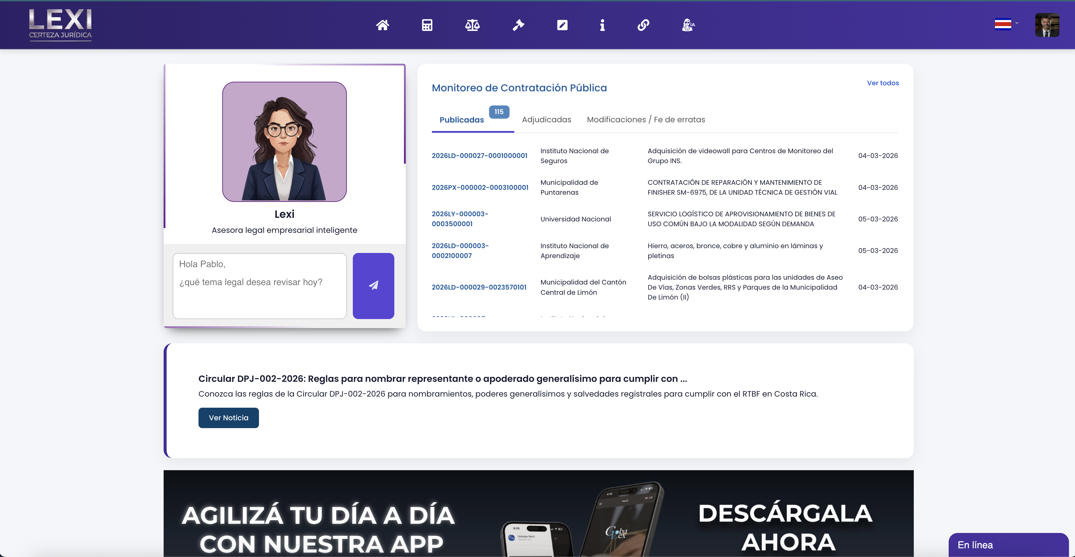
Task: Click the chain link icon
Action: 643,26
